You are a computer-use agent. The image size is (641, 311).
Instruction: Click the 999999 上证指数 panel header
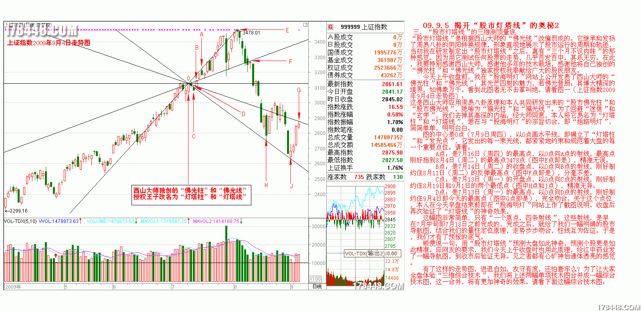pos(364,27)
